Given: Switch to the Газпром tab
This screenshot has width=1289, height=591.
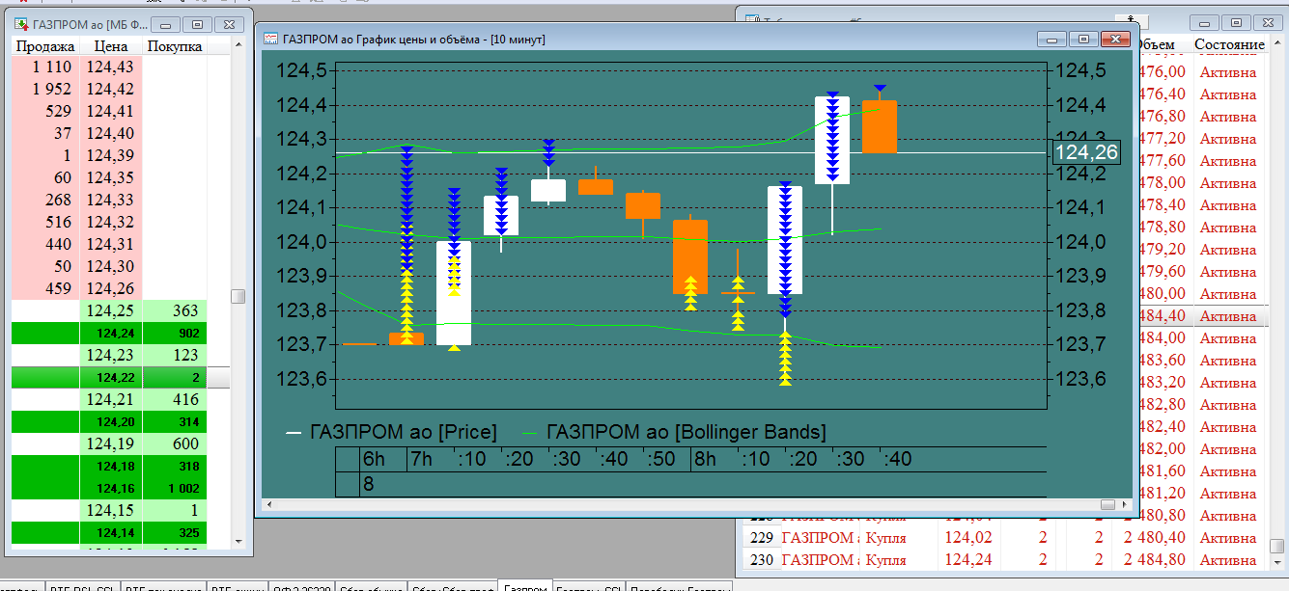Looking at the screenshot, I should click(526, 586).
